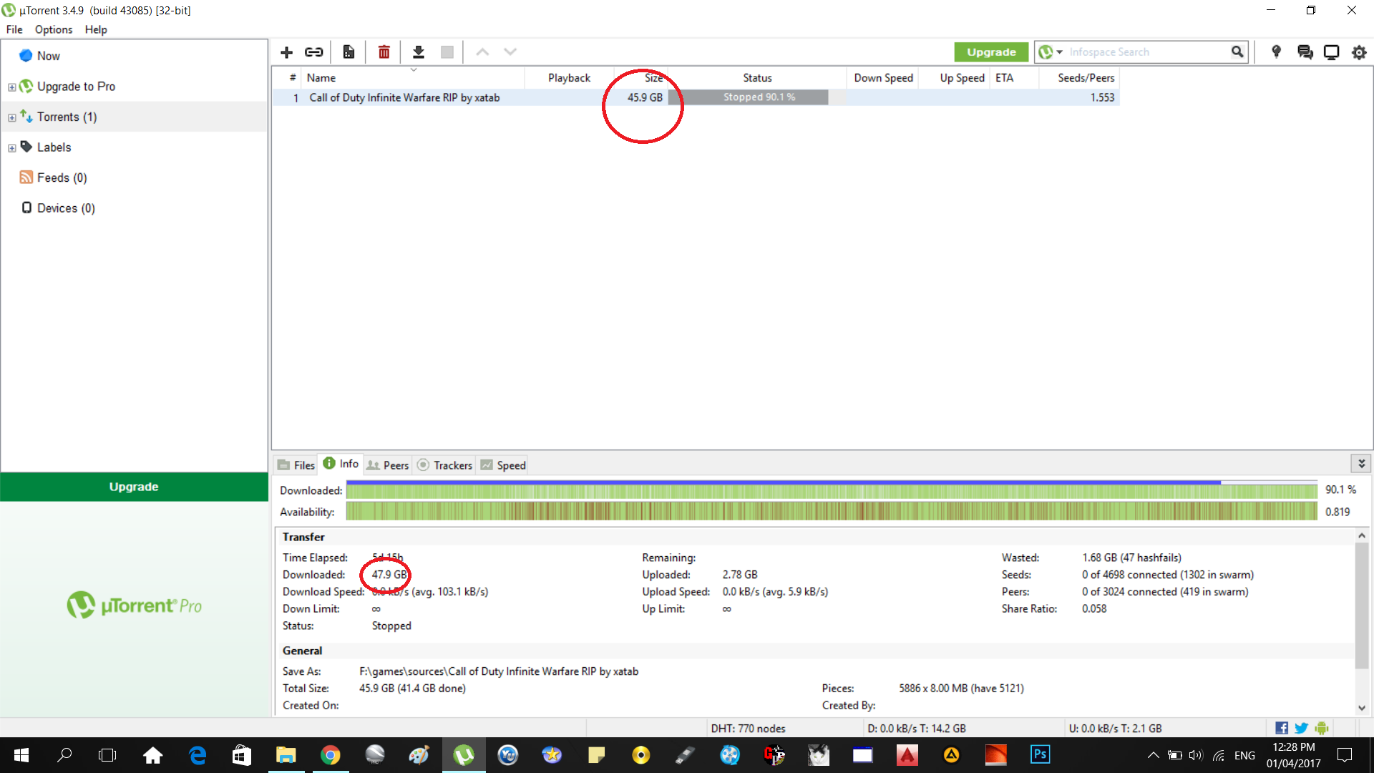Select Torrents (1) in sidebar

tap(67, 117)
